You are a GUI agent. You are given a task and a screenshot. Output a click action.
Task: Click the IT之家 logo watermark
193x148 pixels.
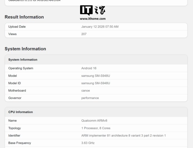[x=93, y=10]
